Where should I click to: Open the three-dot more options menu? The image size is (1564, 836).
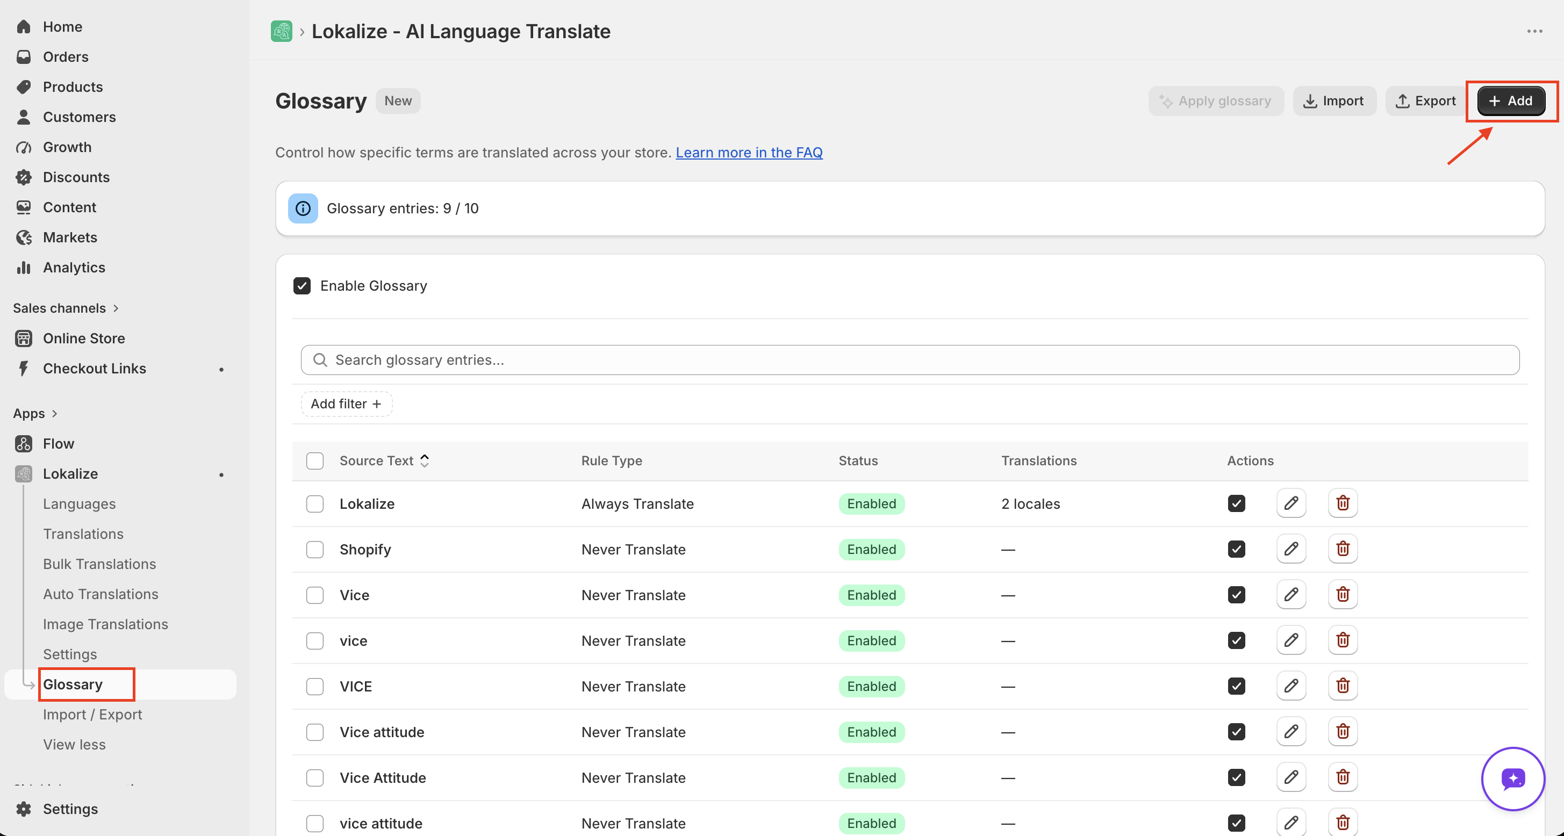pos(1534,31)
